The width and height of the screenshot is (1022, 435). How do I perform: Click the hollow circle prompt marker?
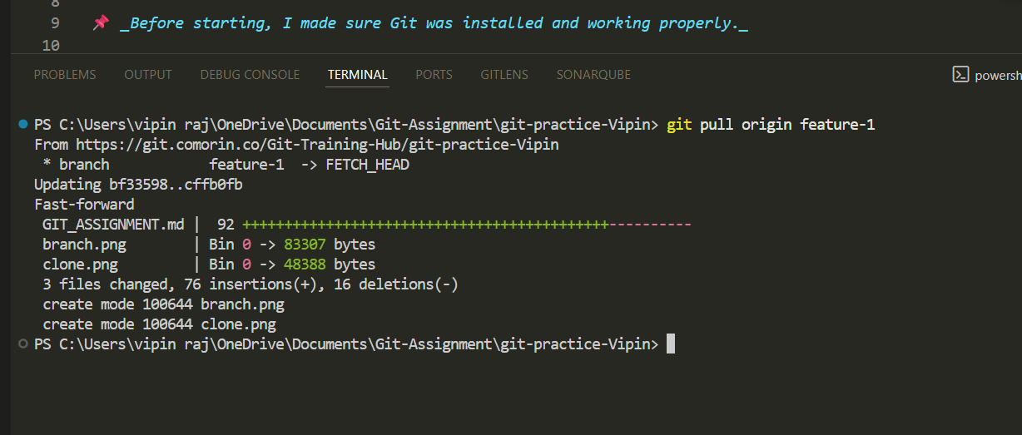[23, 344]
